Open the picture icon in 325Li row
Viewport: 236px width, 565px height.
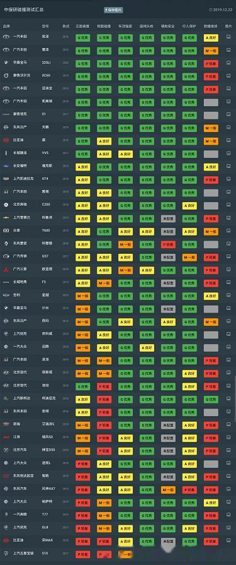click(228, 62)
